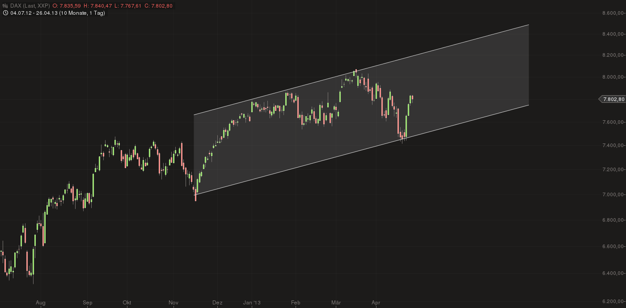Viewport: 626px width, 308px height.
Task: Click the candlestick chart type icon
Action: click(5, 6)
